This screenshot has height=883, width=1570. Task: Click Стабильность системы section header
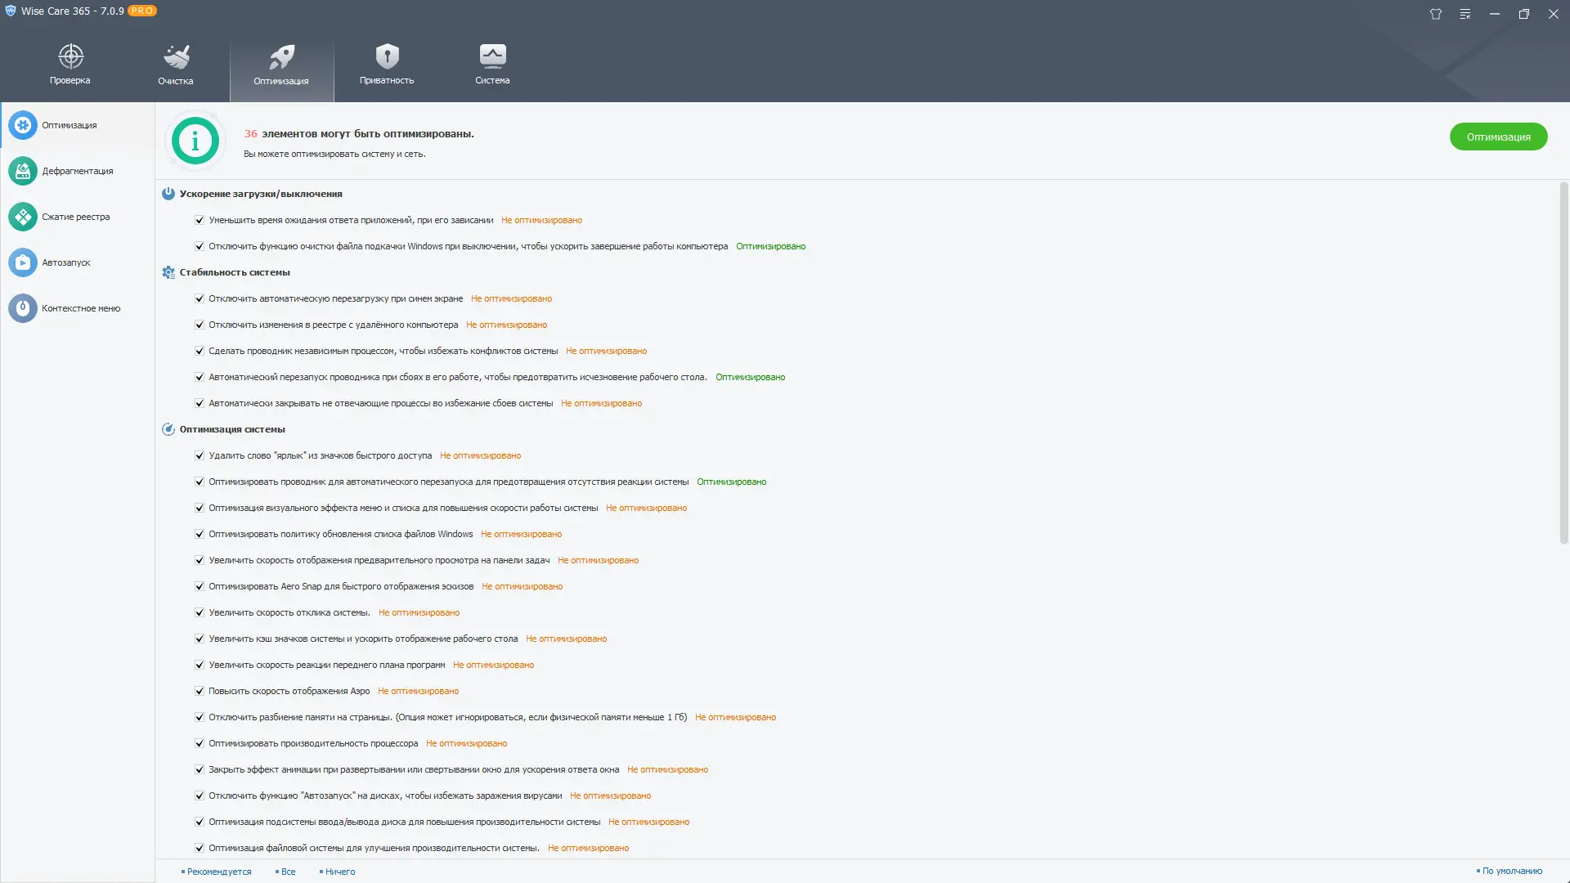[235, 272]
